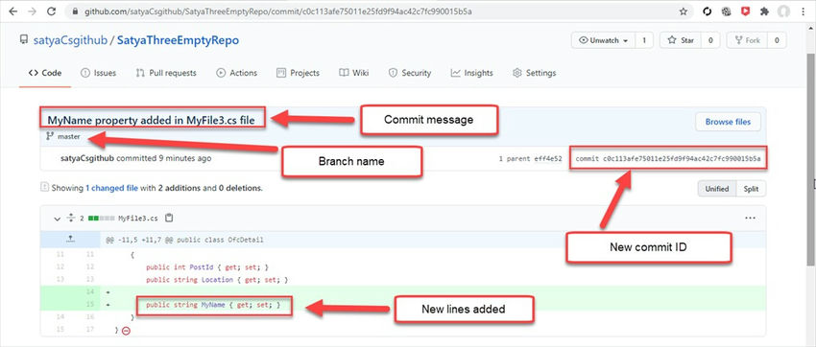Switch to the Wiki tab
Image resolution: width=816 pixels, height=347 pixels.
(354, 73)
